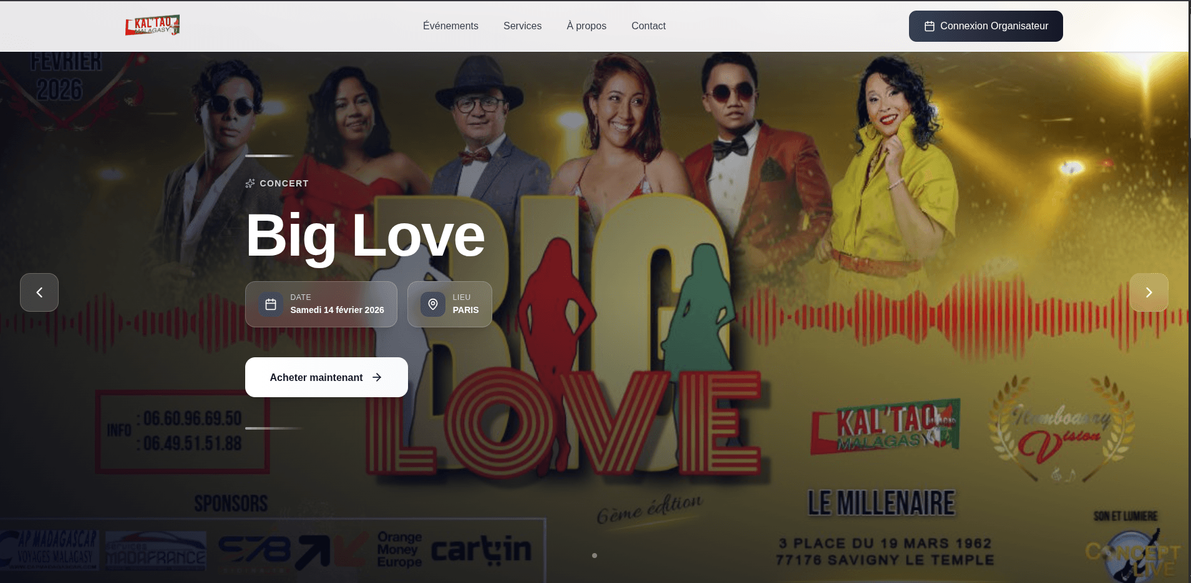The width and height of the screenshot is (1191, 583).
Task: Advance to the next slide with right chevron
Action: pos(1149,292)
